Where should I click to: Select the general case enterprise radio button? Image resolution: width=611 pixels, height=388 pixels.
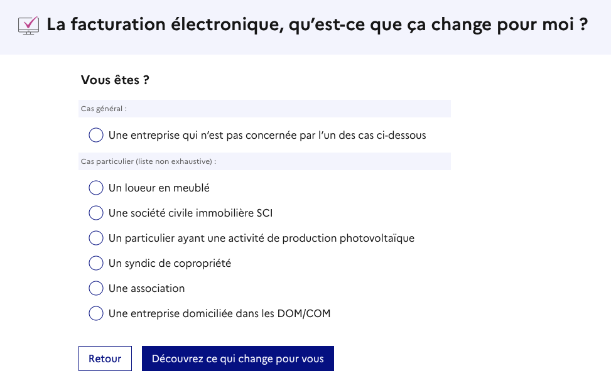(x=96, y=135)
